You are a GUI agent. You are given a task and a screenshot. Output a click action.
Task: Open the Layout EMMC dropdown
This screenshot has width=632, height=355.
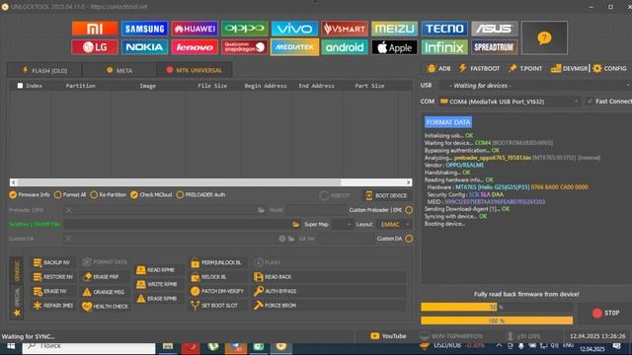pyautogui.click(x=394, y=224)
